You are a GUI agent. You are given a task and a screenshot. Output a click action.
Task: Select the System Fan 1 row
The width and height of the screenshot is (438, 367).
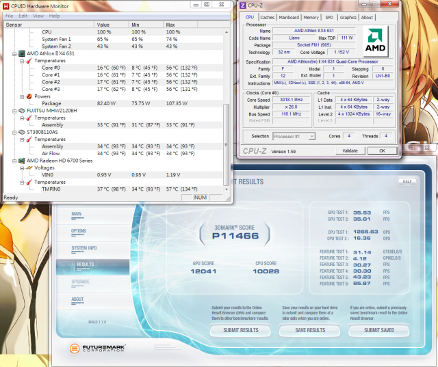113,39
